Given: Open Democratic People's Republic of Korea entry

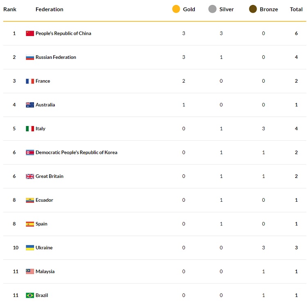Looking at the screenshot, I should (77, 153).
